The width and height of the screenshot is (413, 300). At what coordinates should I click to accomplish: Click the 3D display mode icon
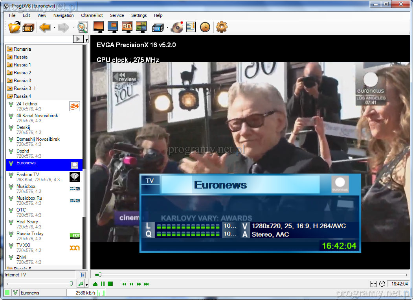[x=127, y=27]
